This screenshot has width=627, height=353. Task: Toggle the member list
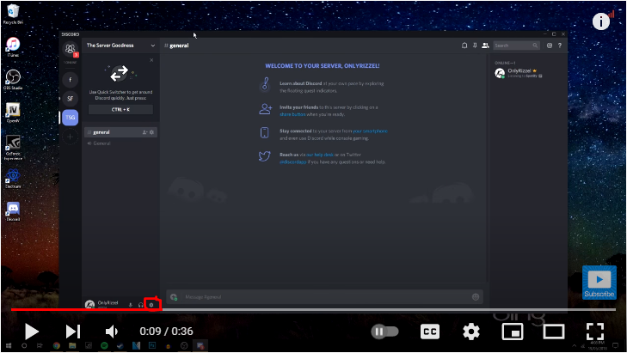point(485,46)
